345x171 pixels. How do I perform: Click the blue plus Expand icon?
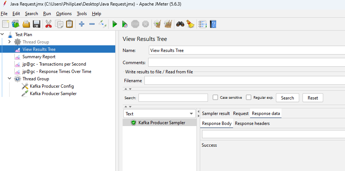[82, 24]
